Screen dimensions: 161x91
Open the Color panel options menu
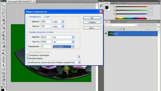point(159,3)
